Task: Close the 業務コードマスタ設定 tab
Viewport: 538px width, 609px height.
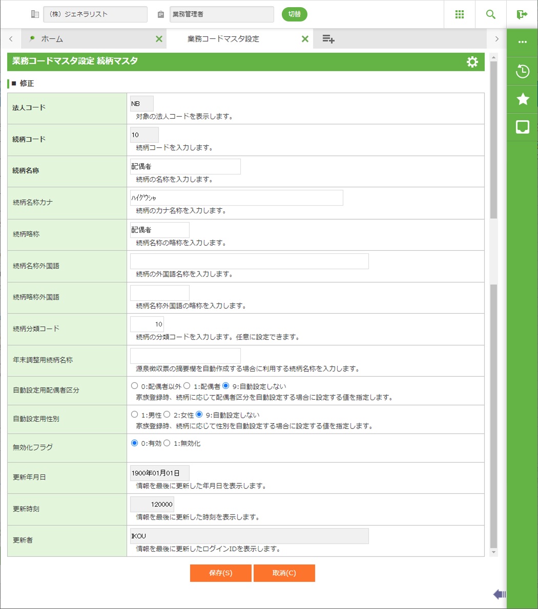Action: (305, 39)
